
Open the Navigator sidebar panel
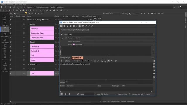pos(5,29)
